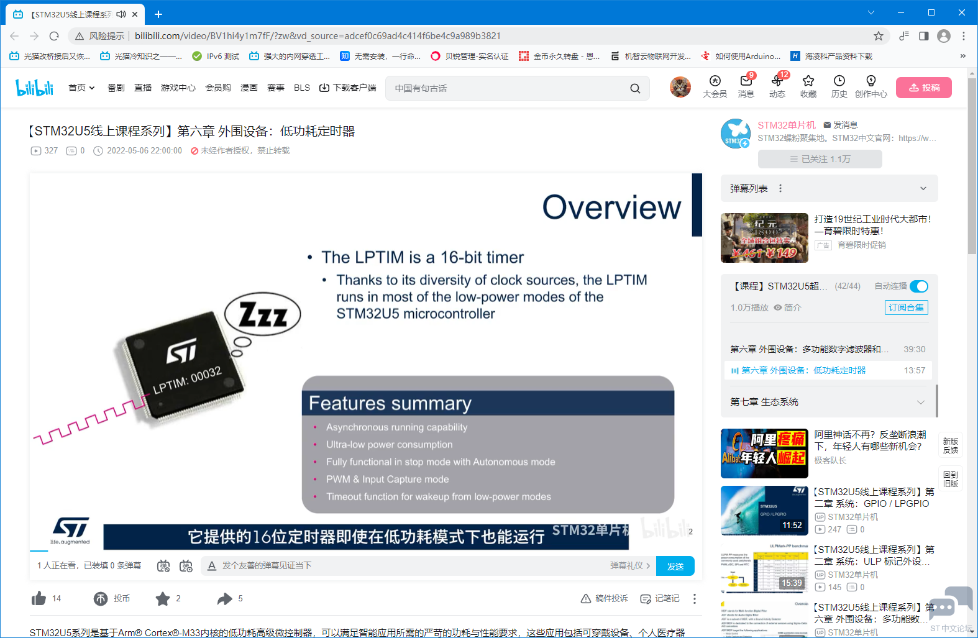Open 弹幕列表 three-dot menu
Screen dimensions: 978x638
(780, 188)
